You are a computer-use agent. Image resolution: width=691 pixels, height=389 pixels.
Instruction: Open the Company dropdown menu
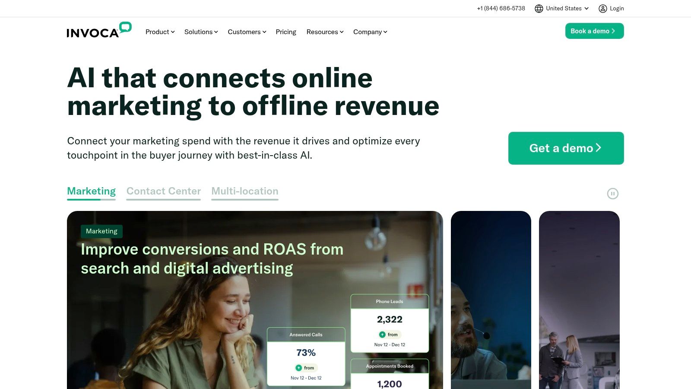pyautogui.click(x=370, y=32)
